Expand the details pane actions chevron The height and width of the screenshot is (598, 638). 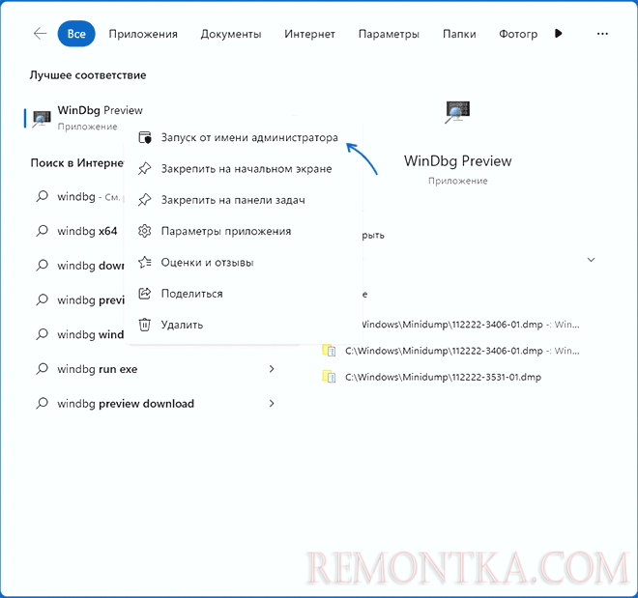click(592, 259)
